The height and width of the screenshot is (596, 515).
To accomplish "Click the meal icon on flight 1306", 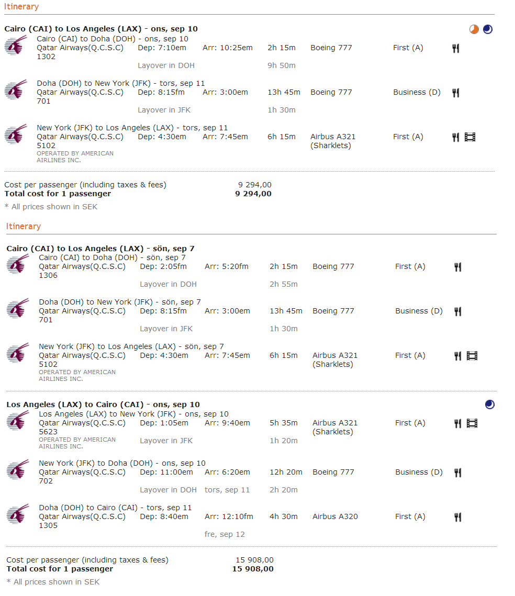I will (x=458, y=267).
